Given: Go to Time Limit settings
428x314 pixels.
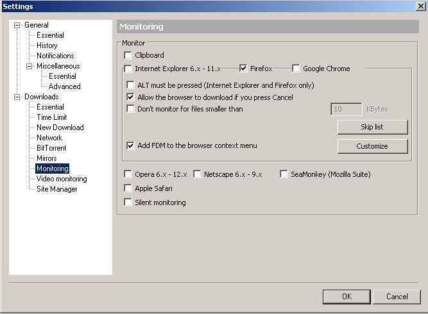Looking at the screenshot, I should (x=52, y=117).
